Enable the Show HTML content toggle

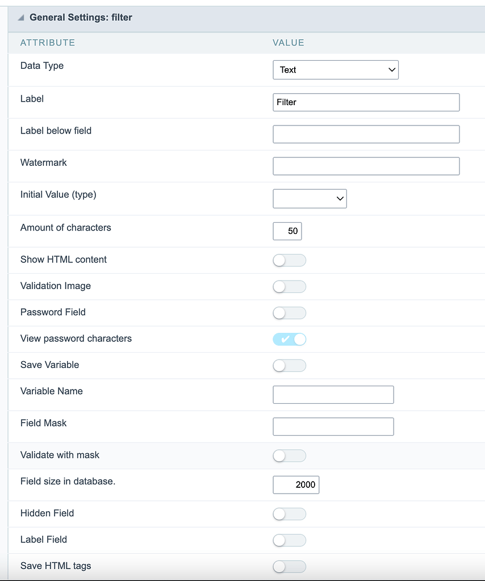pyautogui.click(x=290, y=261)
